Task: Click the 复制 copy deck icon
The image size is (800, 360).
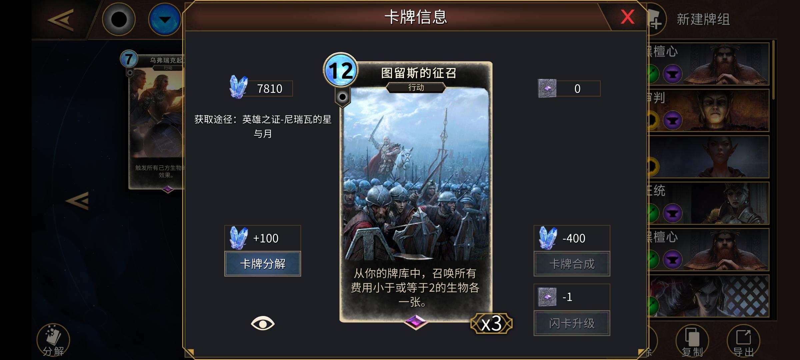Action: pyautogui.click(x=692, y=341)
